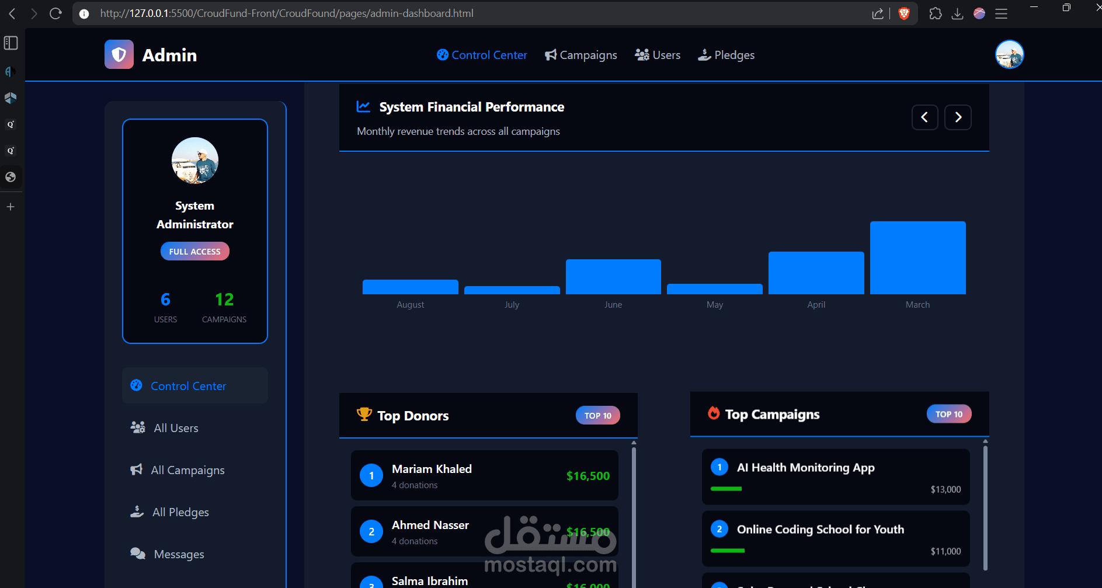Viewport: 1102px width, 588px height.
Task: Click the 6 USERS stat
Action: click(165, 307)
